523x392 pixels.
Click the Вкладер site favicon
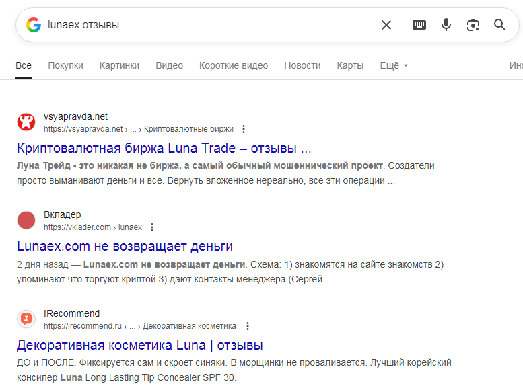pos(26,220)
